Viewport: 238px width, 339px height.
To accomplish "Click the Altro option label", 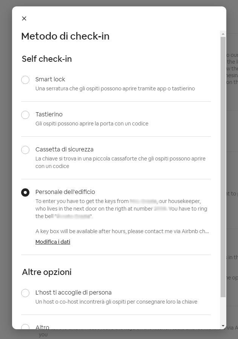I will [x=42, y=327].
